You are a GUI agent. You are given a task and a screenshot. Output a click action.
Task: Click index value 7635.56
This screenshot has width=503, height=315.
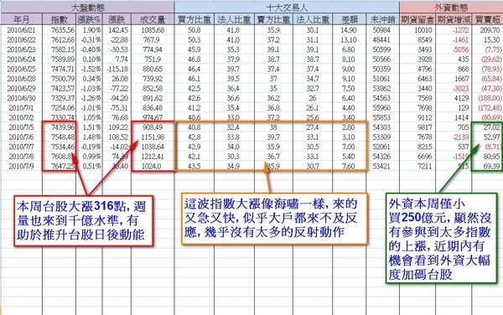coord(63,30)
